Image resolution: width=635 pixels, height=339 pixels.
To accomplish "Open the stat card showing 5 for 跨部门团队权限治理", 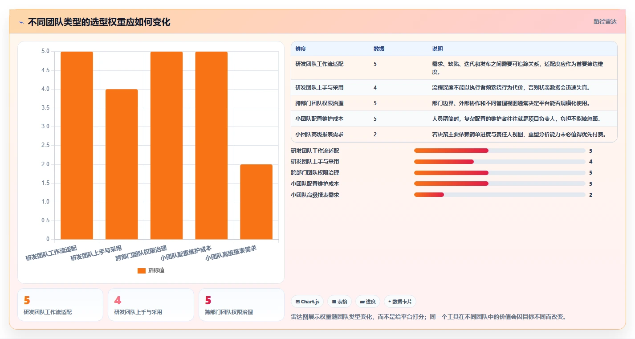I will point(241,305).
